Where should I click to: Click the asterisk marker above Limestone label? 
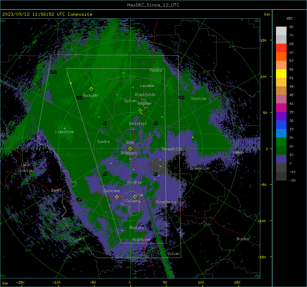pyautogui.click(x=64, y=129)
